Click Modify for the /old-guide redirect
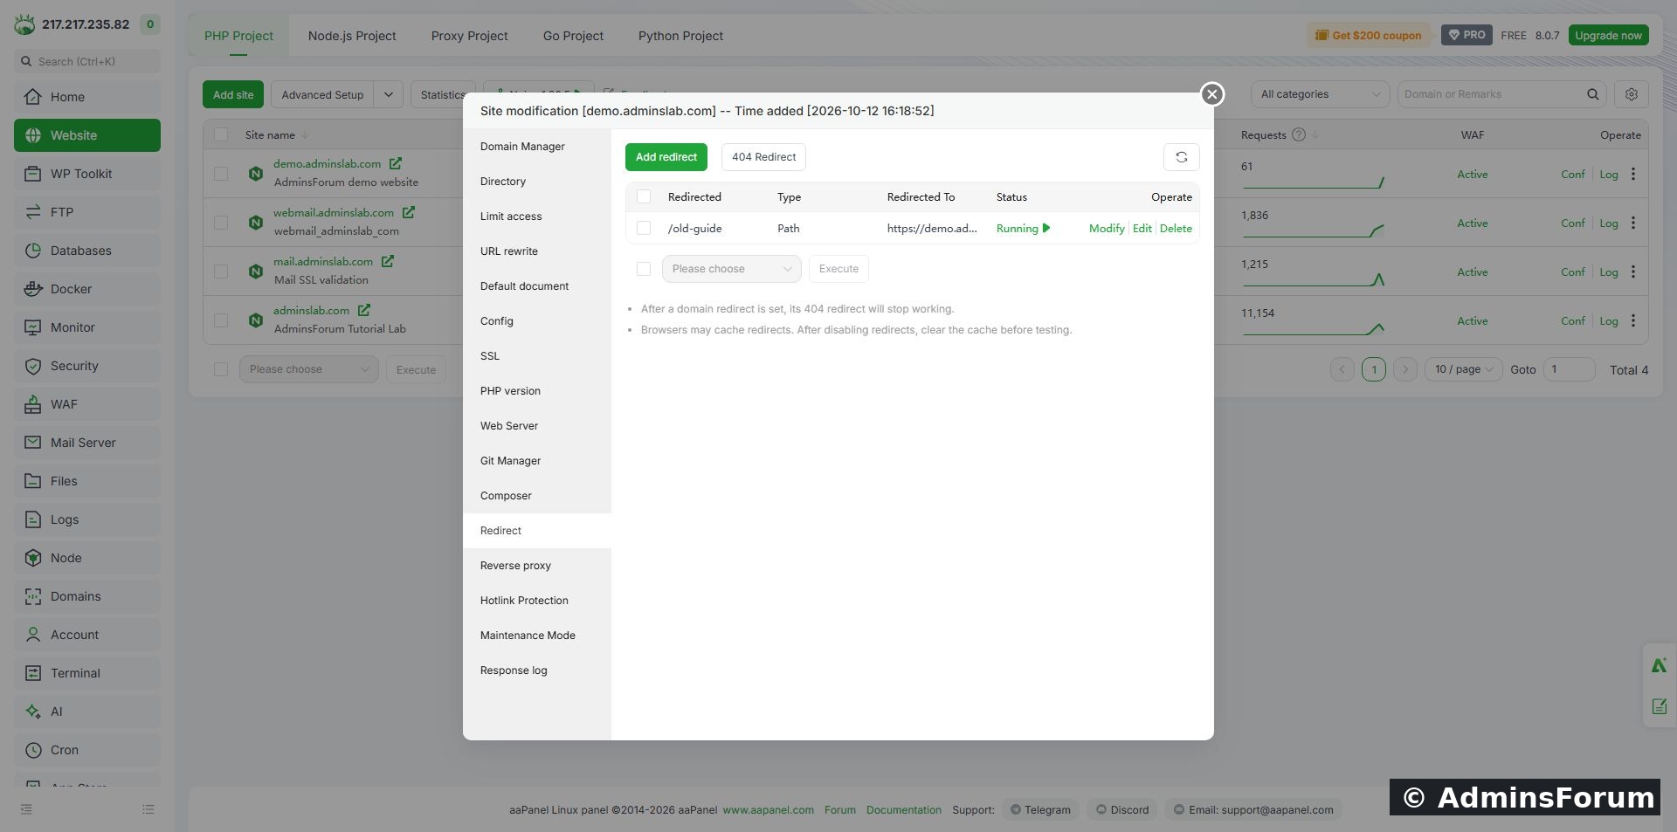 click(1107, 228)
